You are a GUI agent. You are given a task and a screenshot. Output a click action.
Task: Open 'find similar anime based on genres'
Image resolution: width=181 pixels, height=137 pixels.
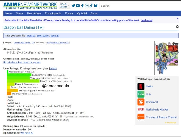coord(22,62)
